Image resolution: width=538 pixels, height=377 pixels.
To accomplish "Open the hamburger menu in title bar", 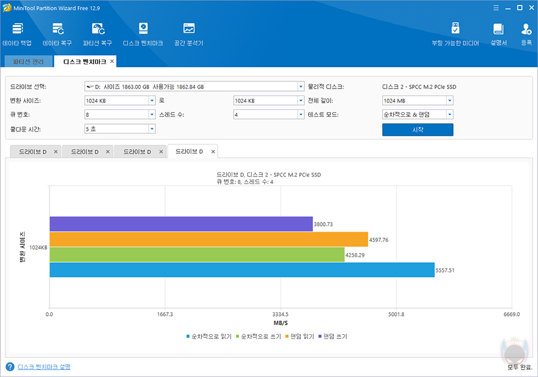I will (x=496, y=8).
